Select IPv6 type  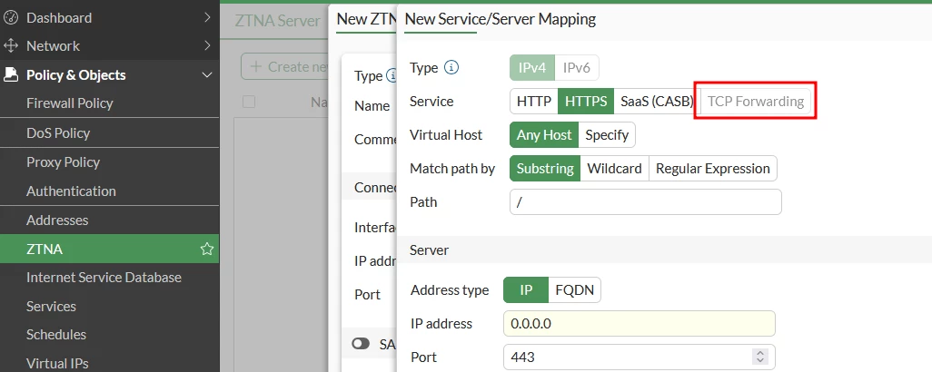(577, 68)
